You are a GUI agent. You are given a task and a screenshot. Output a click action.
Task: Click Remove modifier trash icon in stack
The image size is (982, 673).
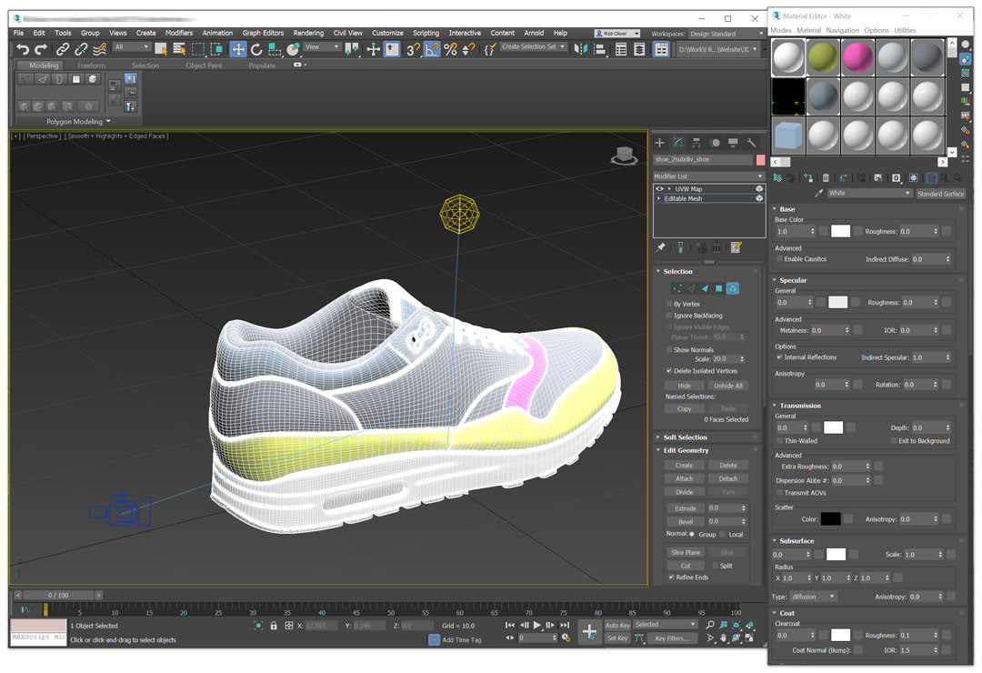click(716, 247)
